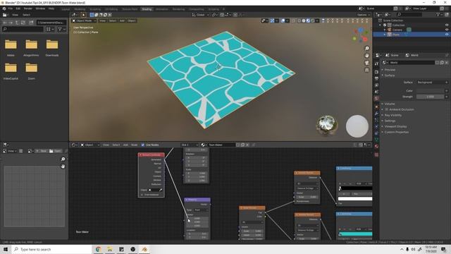Click the viewport navigation axis gizmo
Screen dimensions: 451x254
point(360,35)
